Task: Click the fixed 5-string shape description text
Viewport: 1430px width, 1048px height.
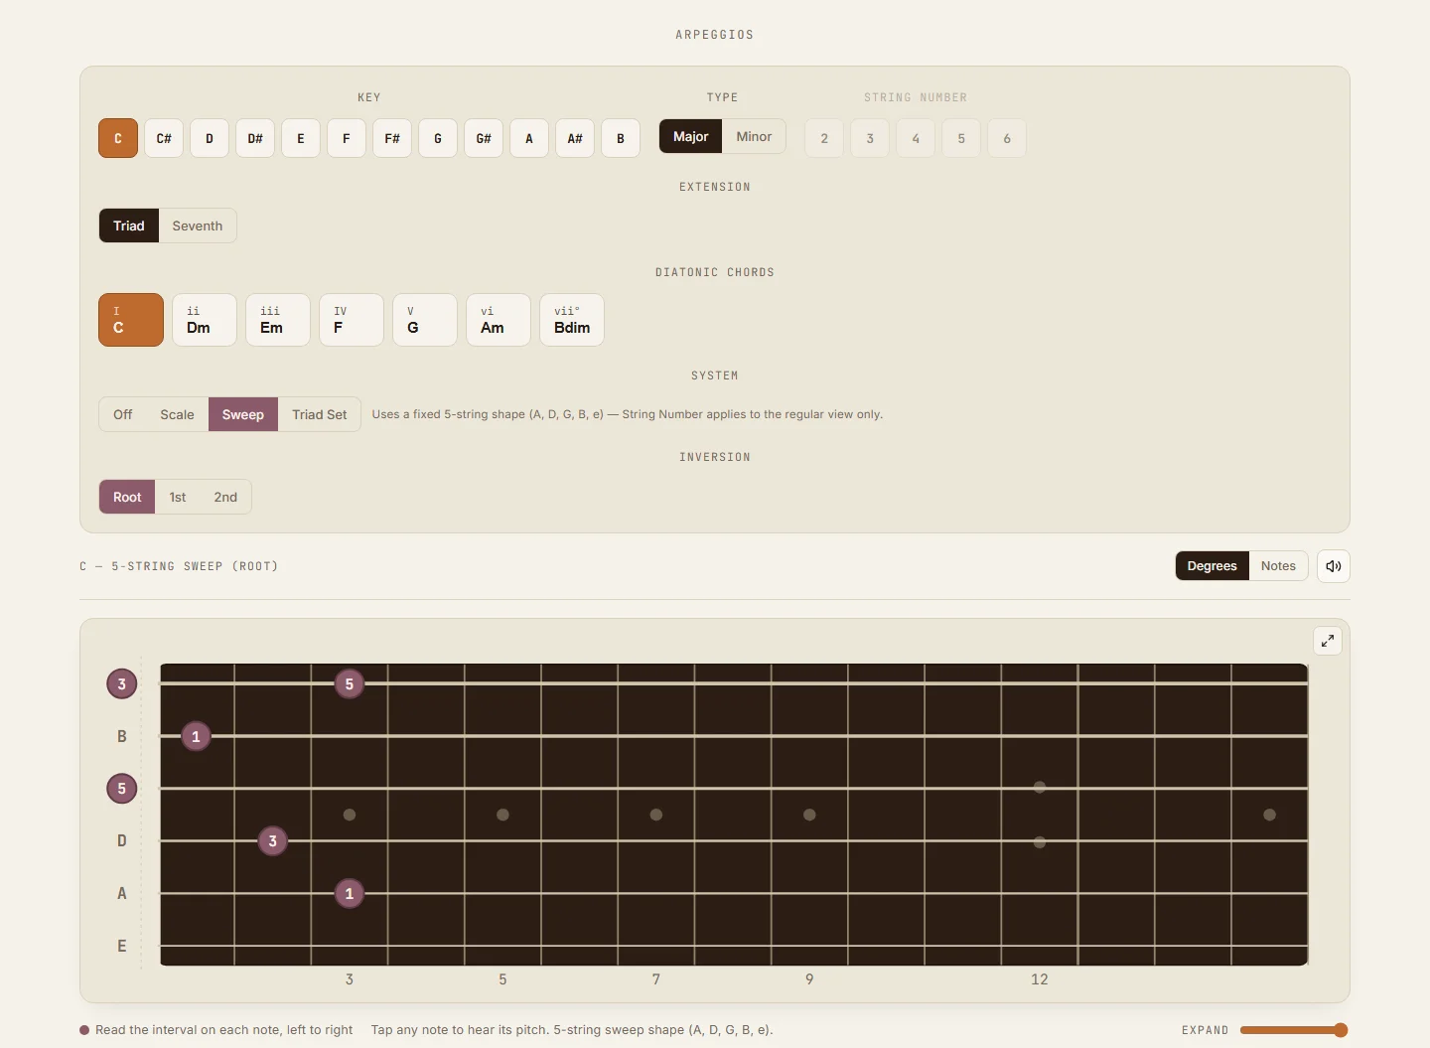Action: point(628,414)
